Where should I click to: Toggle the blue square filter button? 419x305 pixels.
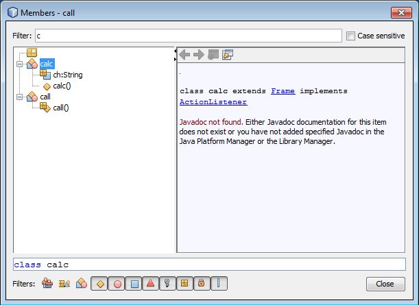[x=133, y=283]
